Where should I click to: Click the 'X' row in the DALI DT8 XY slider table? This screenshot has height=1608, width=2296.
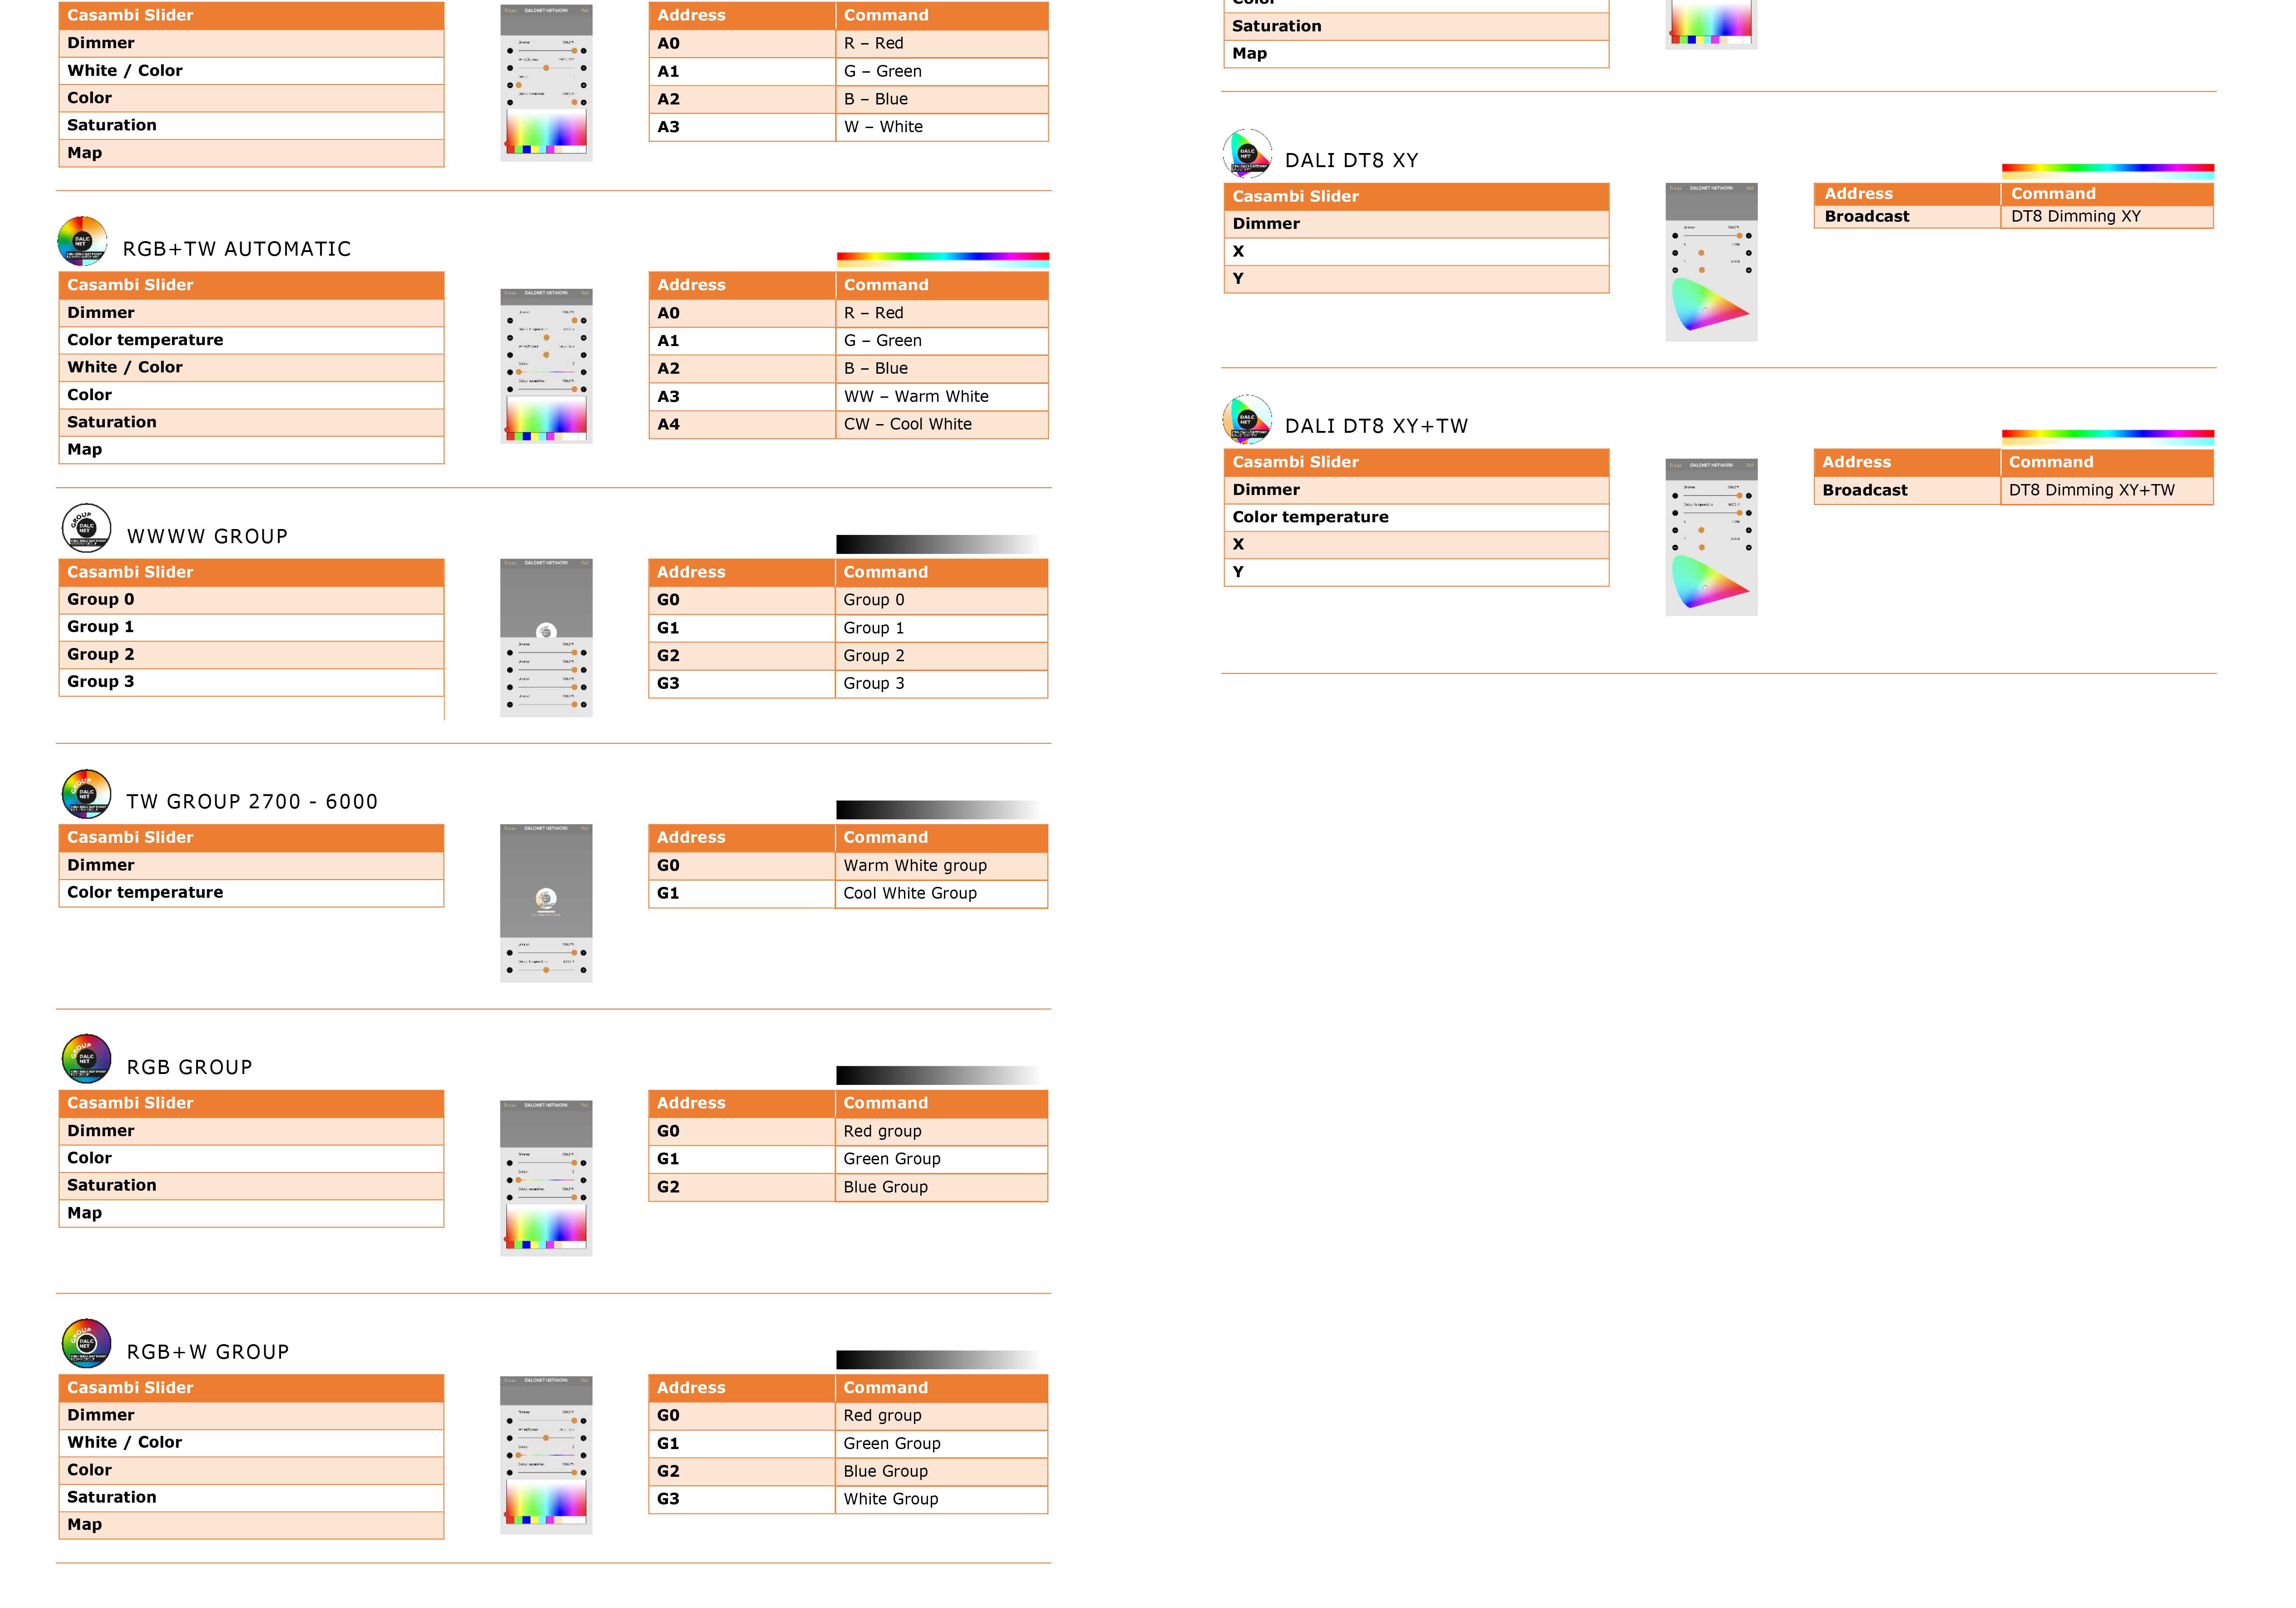click(1416, 252)
